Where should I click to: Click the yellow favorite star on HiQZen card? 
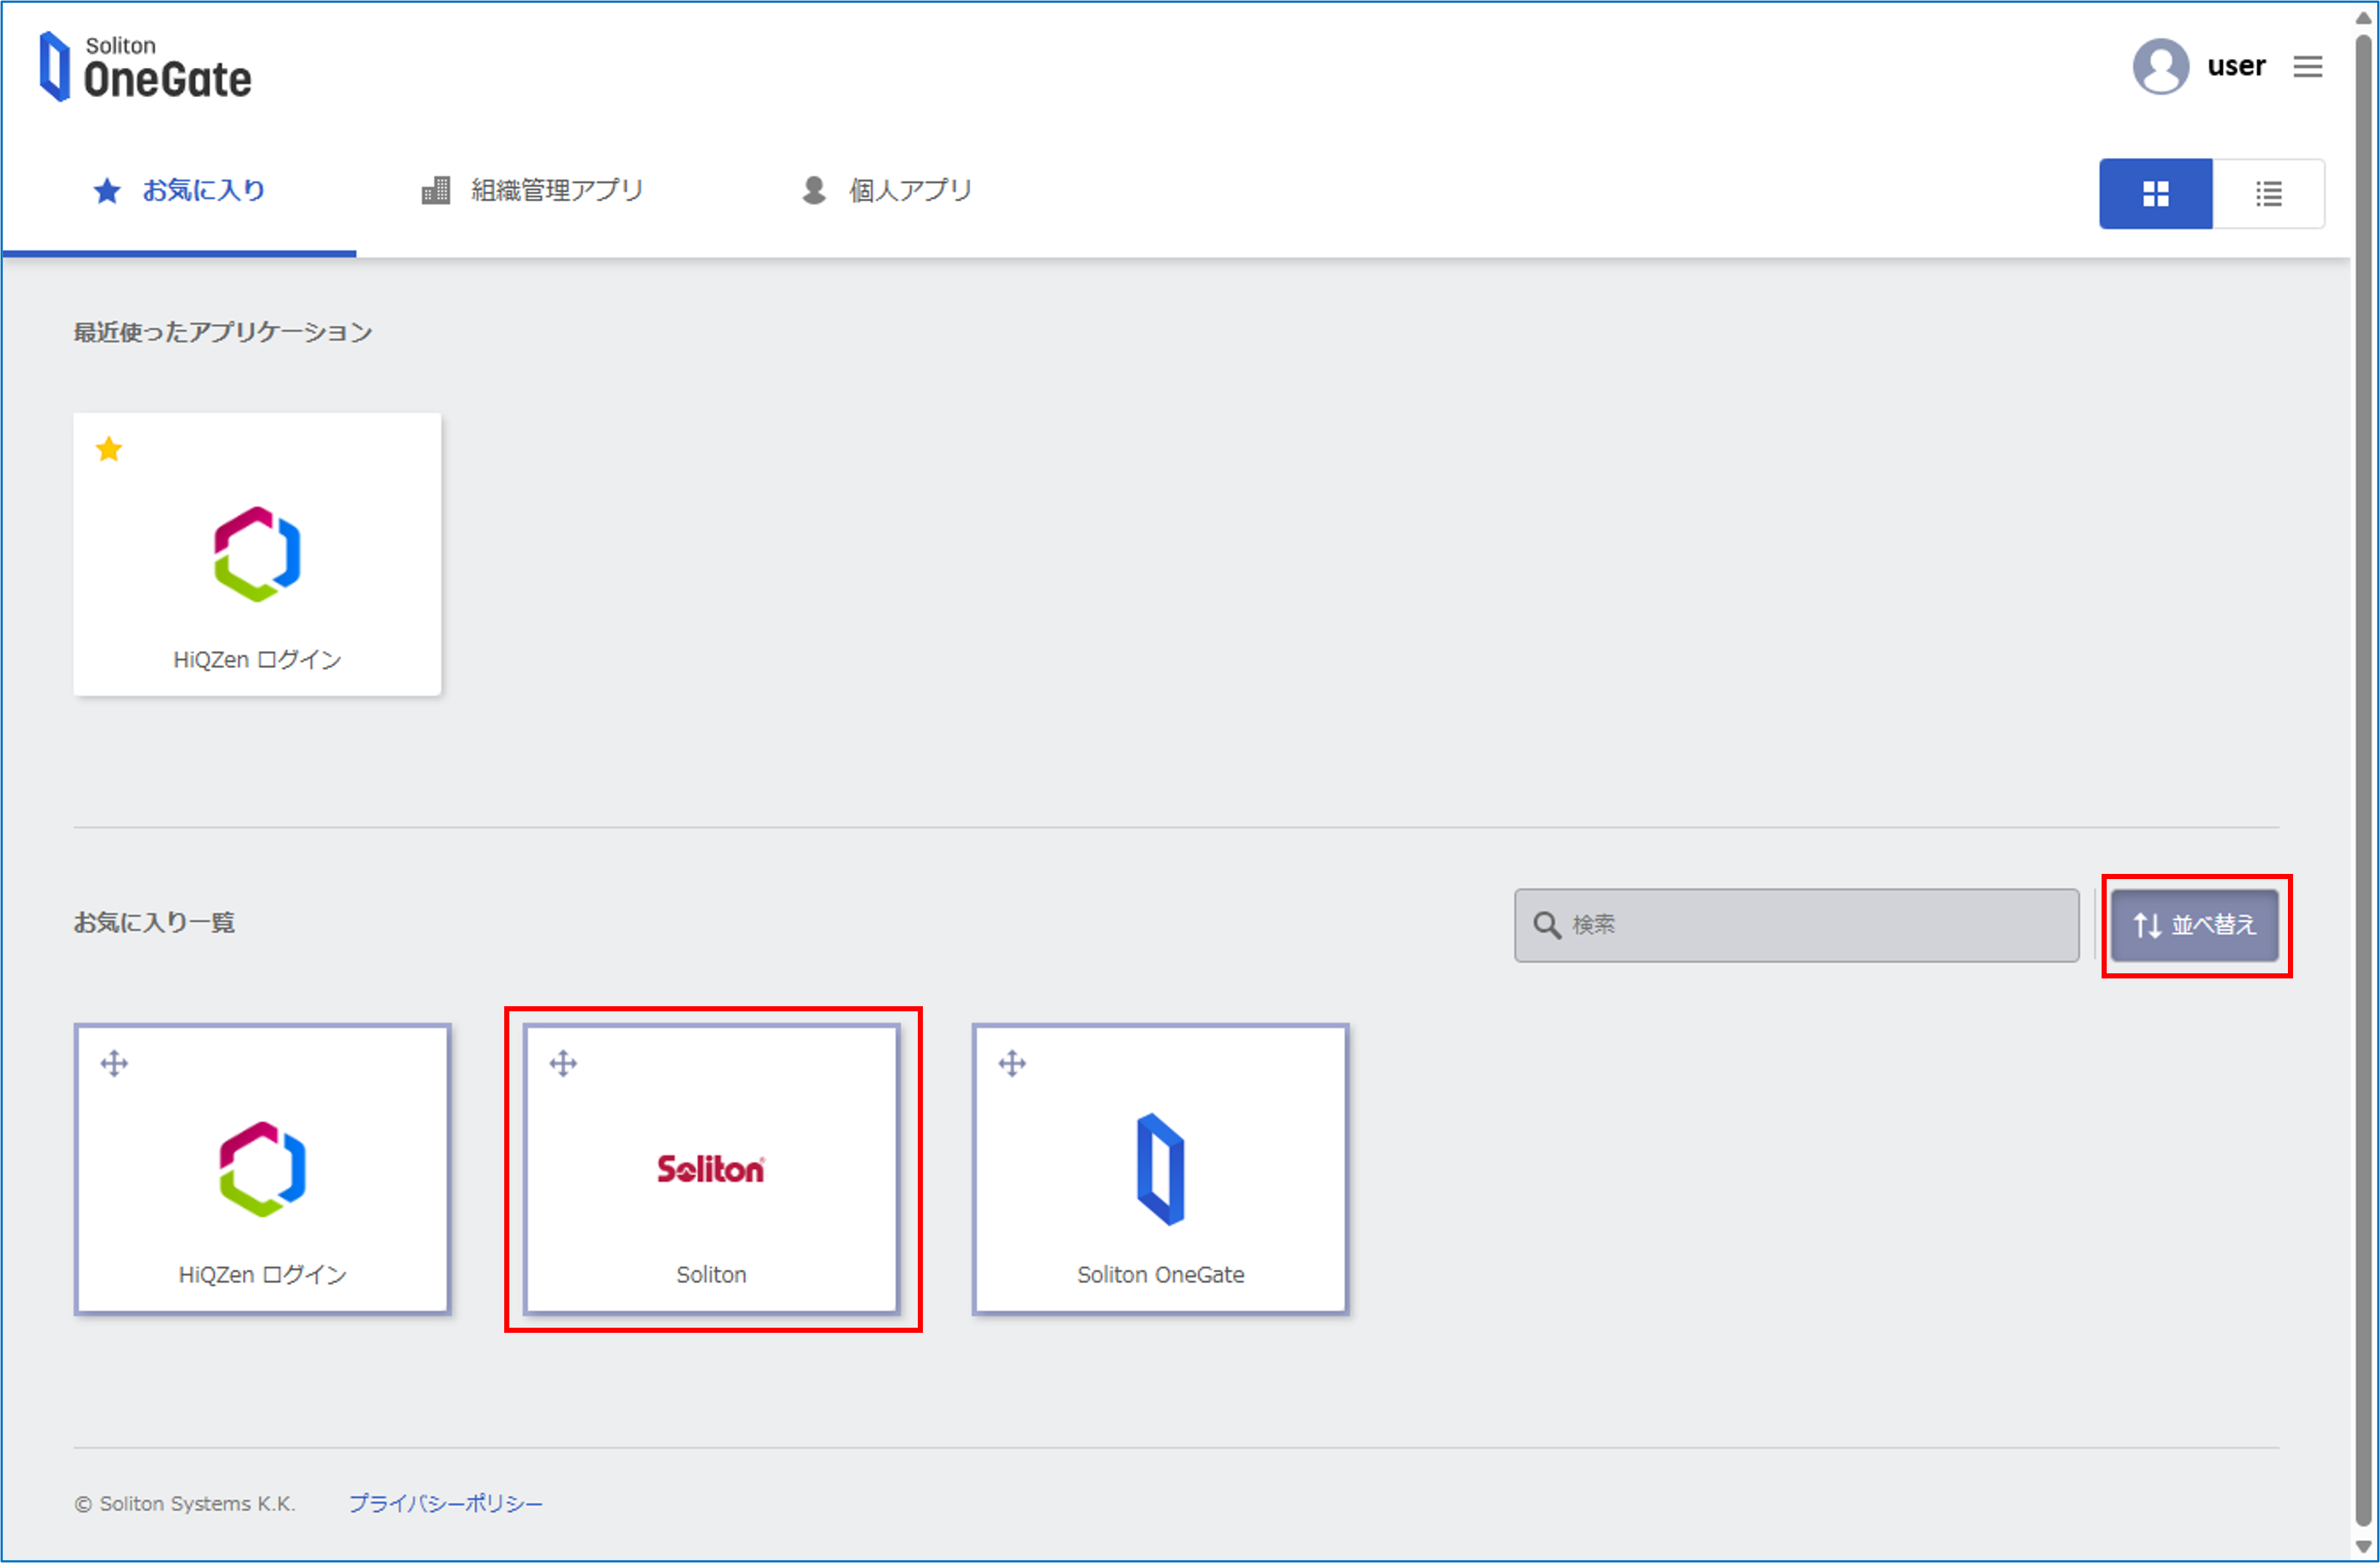(x=109, y=450)
